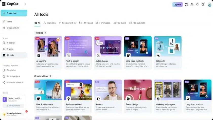Viewport: 213px width, 120px height.
Task: Click the help question mark icon
Action: pos(203,5)
